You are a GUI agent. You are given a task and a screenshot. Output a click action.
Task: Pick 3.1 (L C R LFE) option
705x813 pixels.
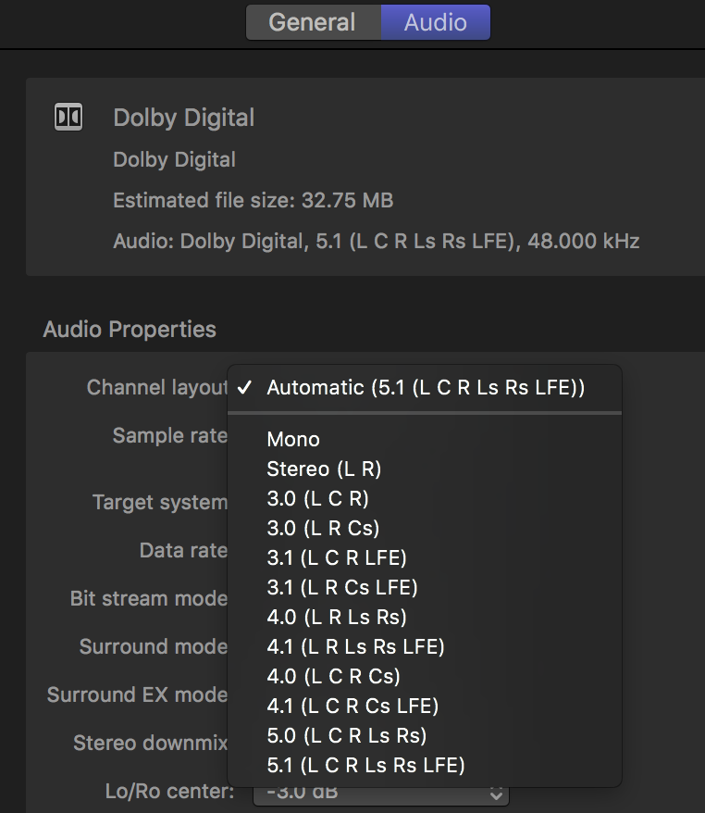pos(337,557)
